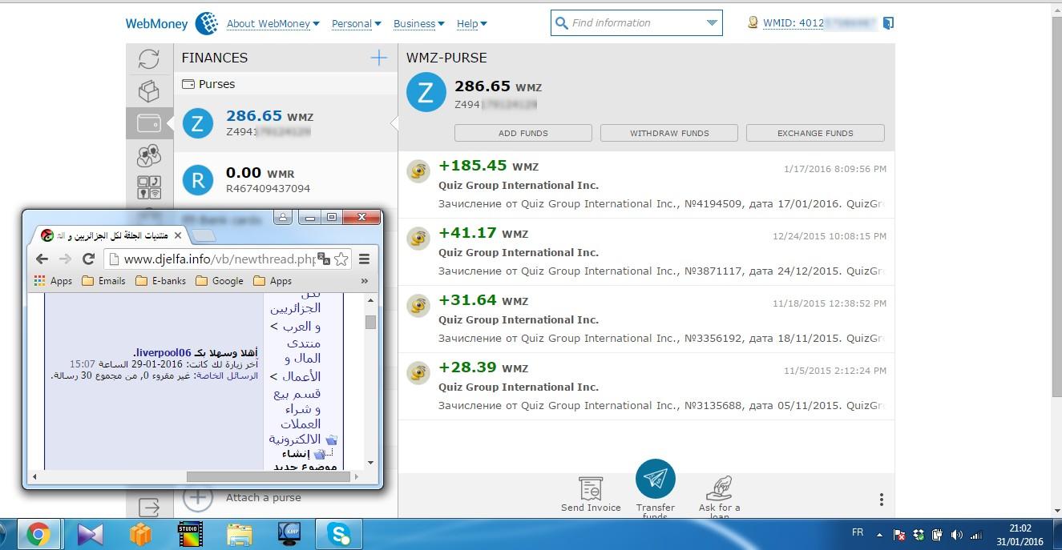Click Reload in the small Chrome window

[89, 259]
